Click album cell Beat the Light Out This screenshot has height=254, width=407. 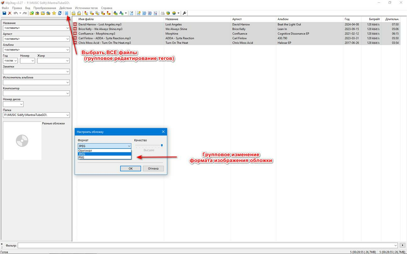pyautogui.click(x=289, y=24)
